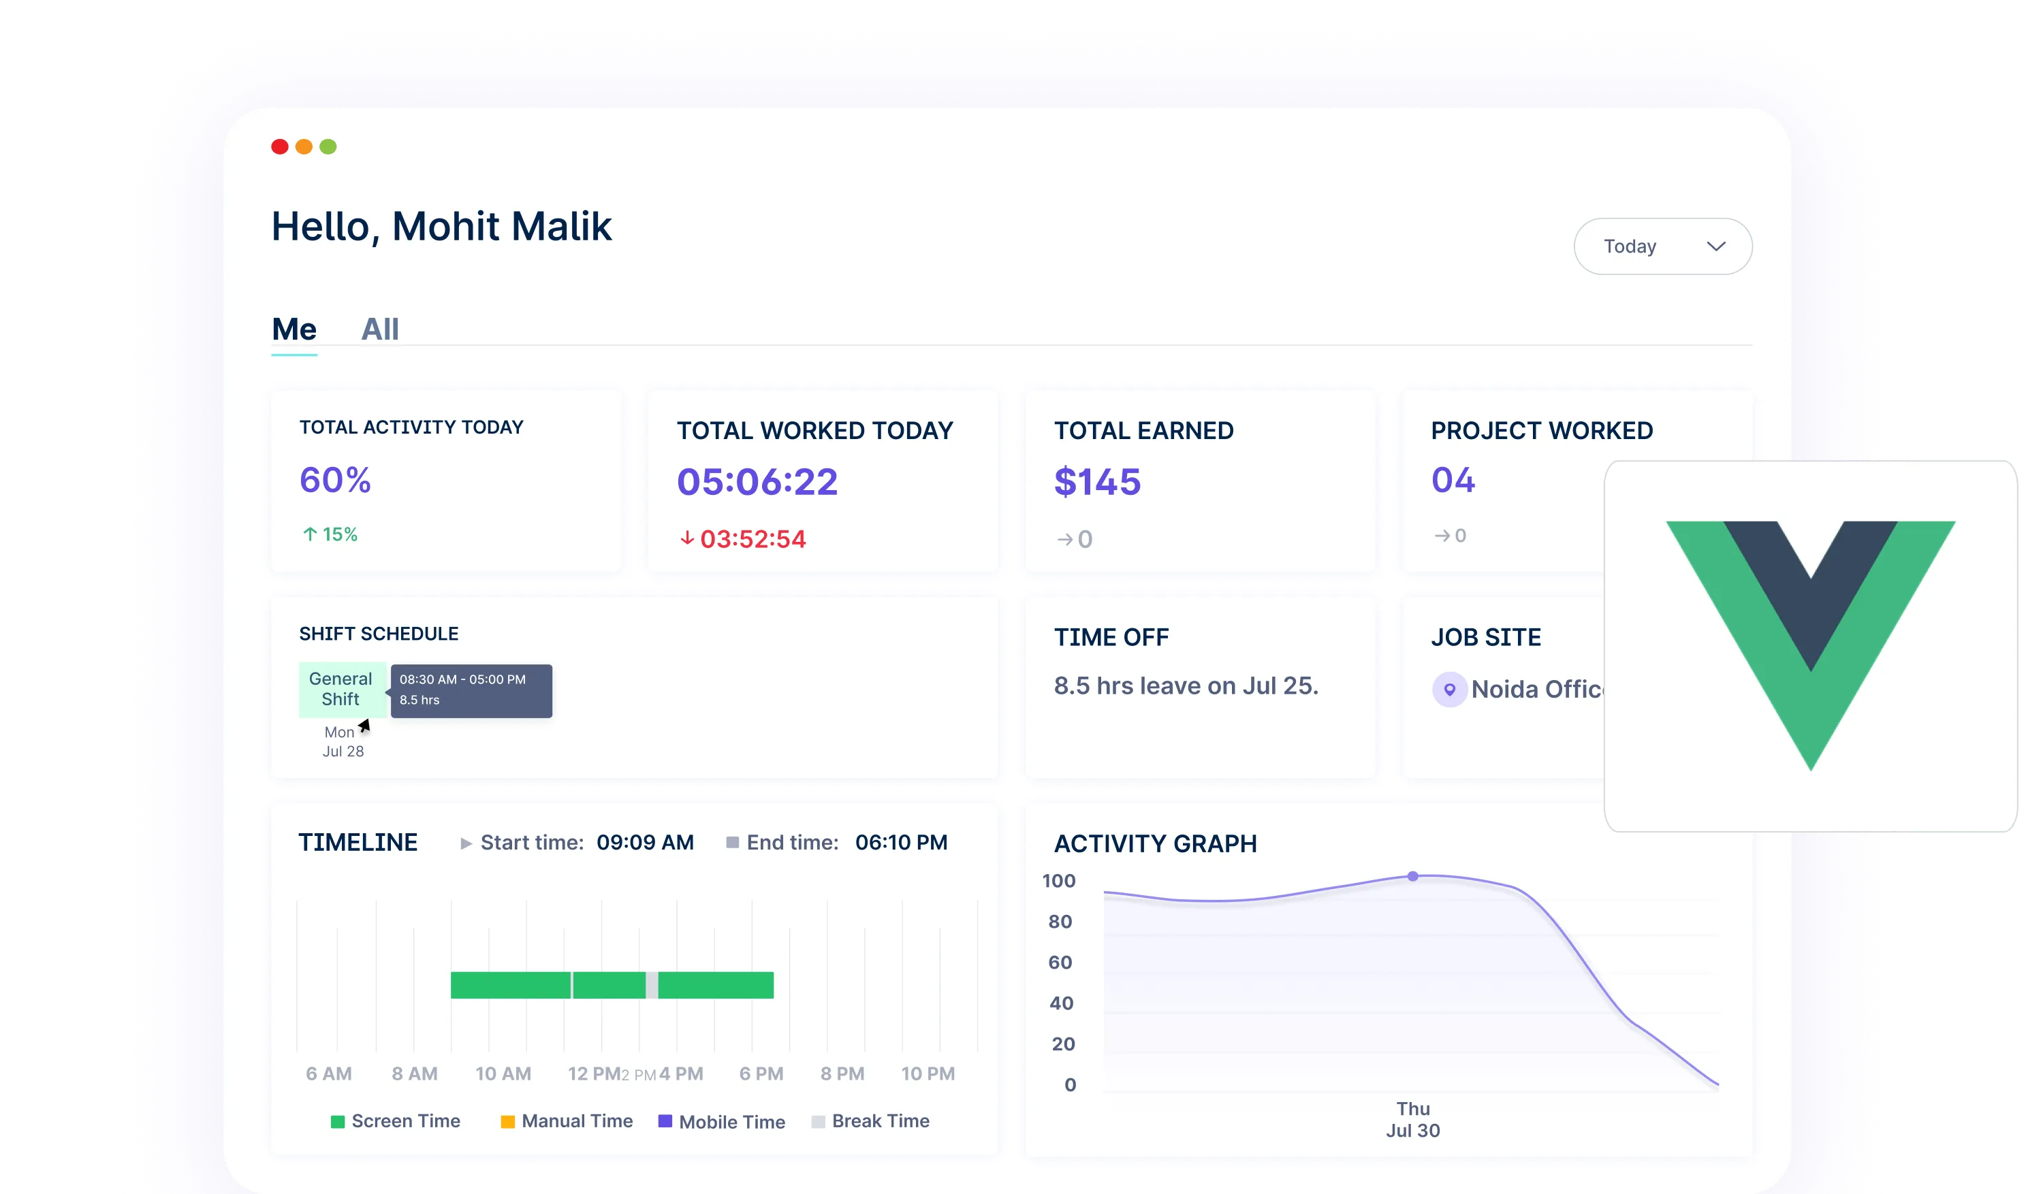Click the 6 AM timeline axis label

(328, 1074)
